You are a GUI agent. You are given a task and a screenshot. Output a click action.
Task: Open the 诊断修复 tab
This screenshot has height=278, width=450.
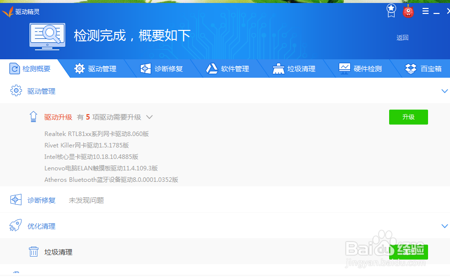(x=162, y=69)
